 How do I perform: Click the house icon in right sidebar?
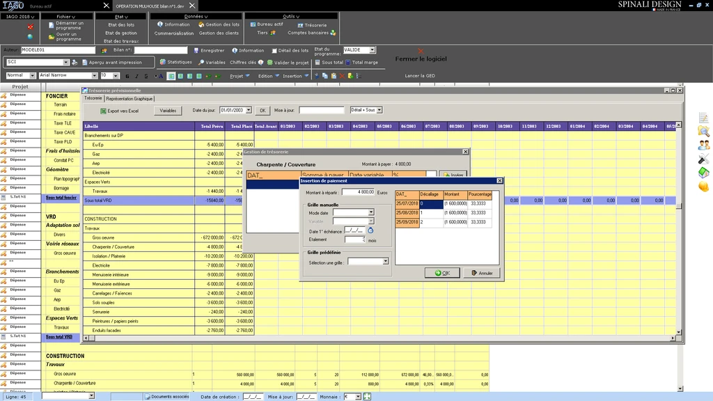703,173
